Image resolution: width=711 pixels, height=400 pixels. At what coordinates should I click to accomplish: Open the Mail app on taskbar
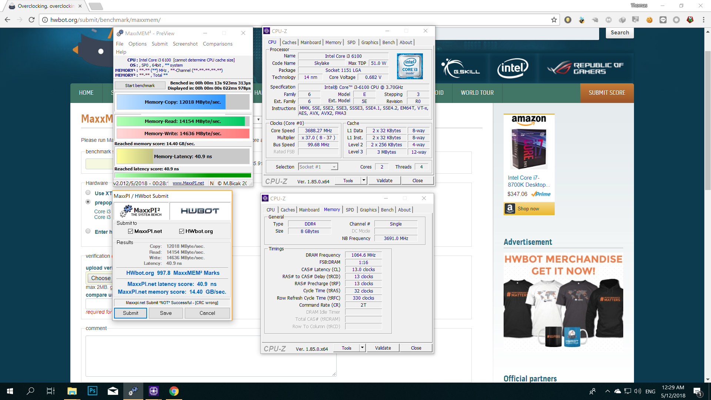(113, 391)
